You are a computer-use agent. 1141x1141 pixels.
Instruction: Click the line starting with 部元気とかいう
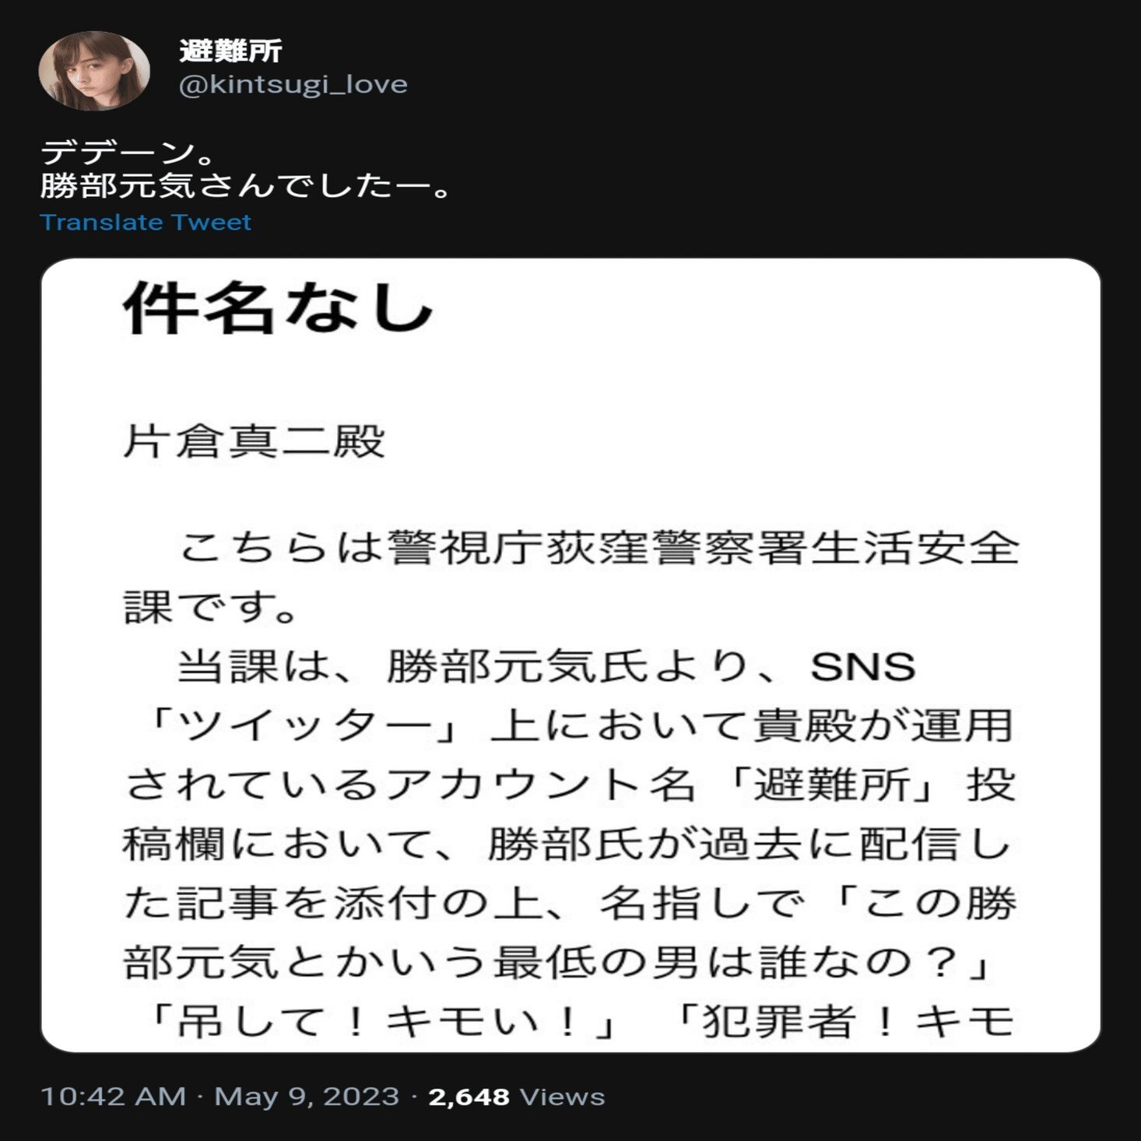click(x=559, y=963)
